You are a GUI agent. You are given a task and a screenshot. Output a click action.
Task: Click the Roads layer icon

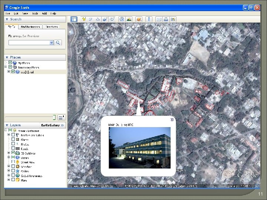(x=17, y=149)
